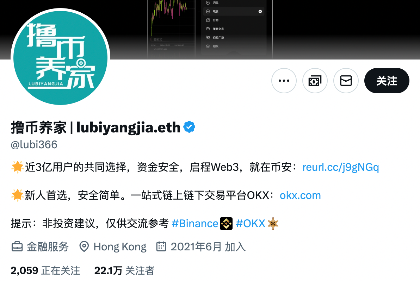Send a message via envelope icon
This screenshot has width=420, height=281.
coord(346,81)
